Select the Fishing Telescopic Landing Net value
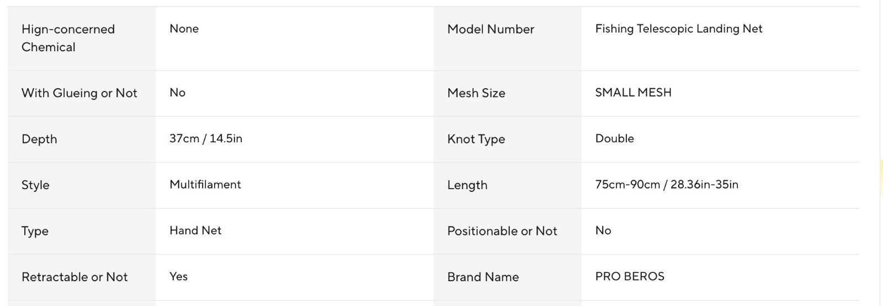 [x=678, y=29]
